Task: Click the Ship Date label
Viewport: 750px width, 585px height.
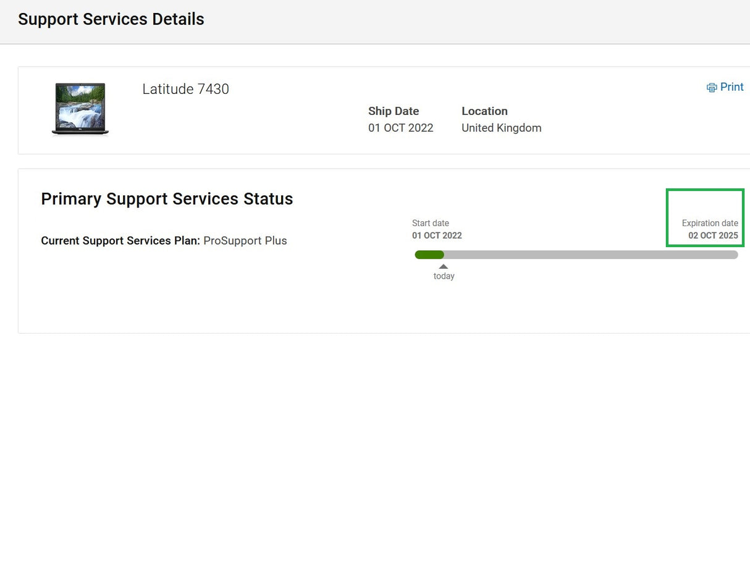Action: (394, 111)
